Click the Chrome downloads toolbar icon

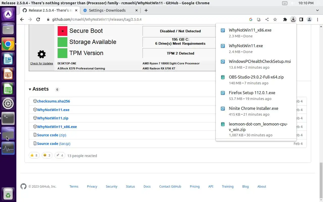(x=293, y=19)
